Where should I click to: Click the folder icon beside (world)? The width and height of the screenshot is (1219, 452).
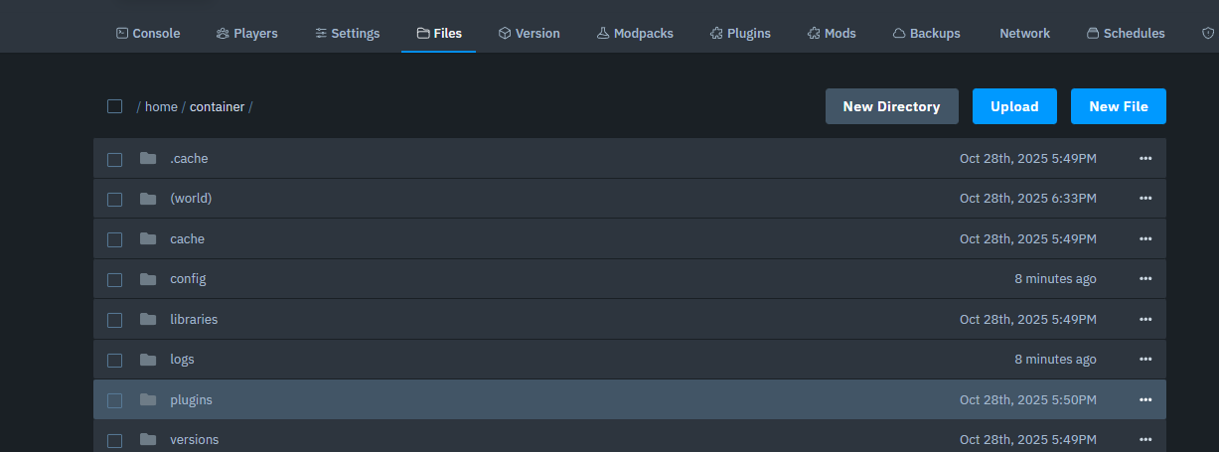(149, 199)
